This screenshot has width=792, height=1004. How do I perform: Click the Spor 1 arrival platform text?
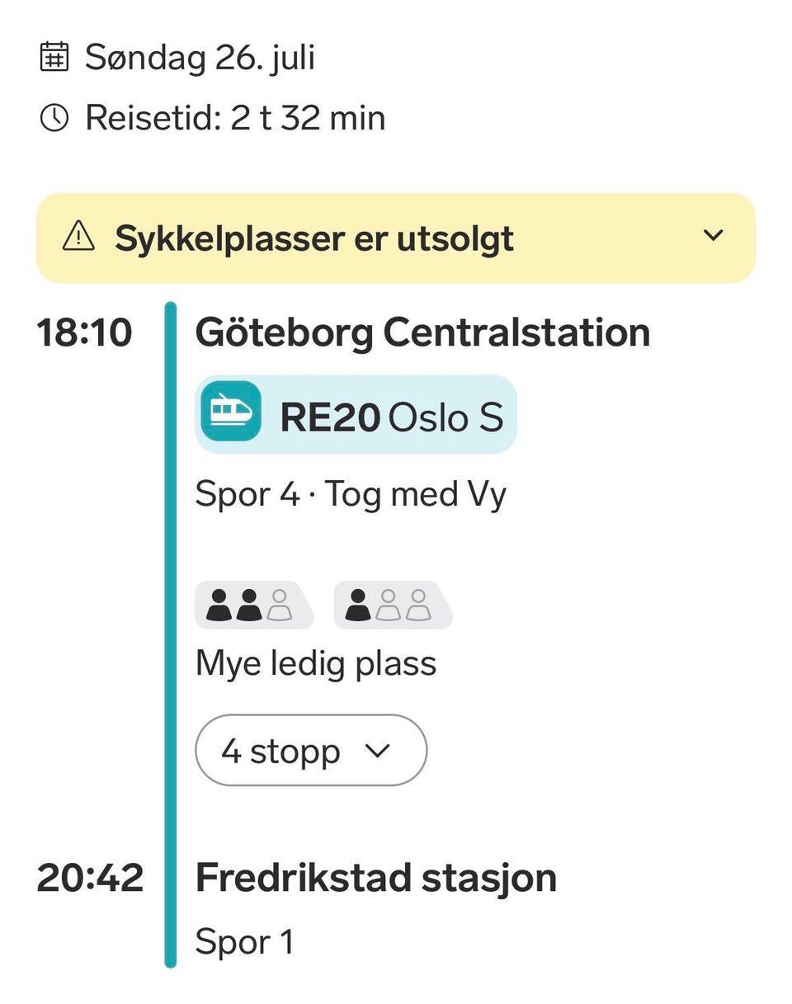coord(245,942)
